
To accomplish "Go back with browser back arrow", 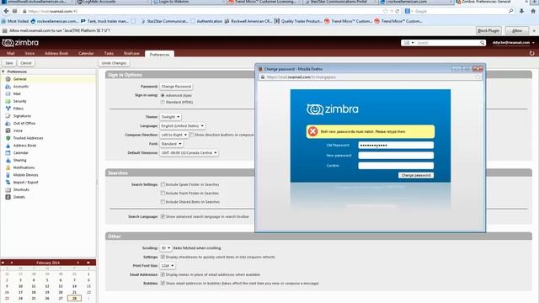I will tap(6, 11).
